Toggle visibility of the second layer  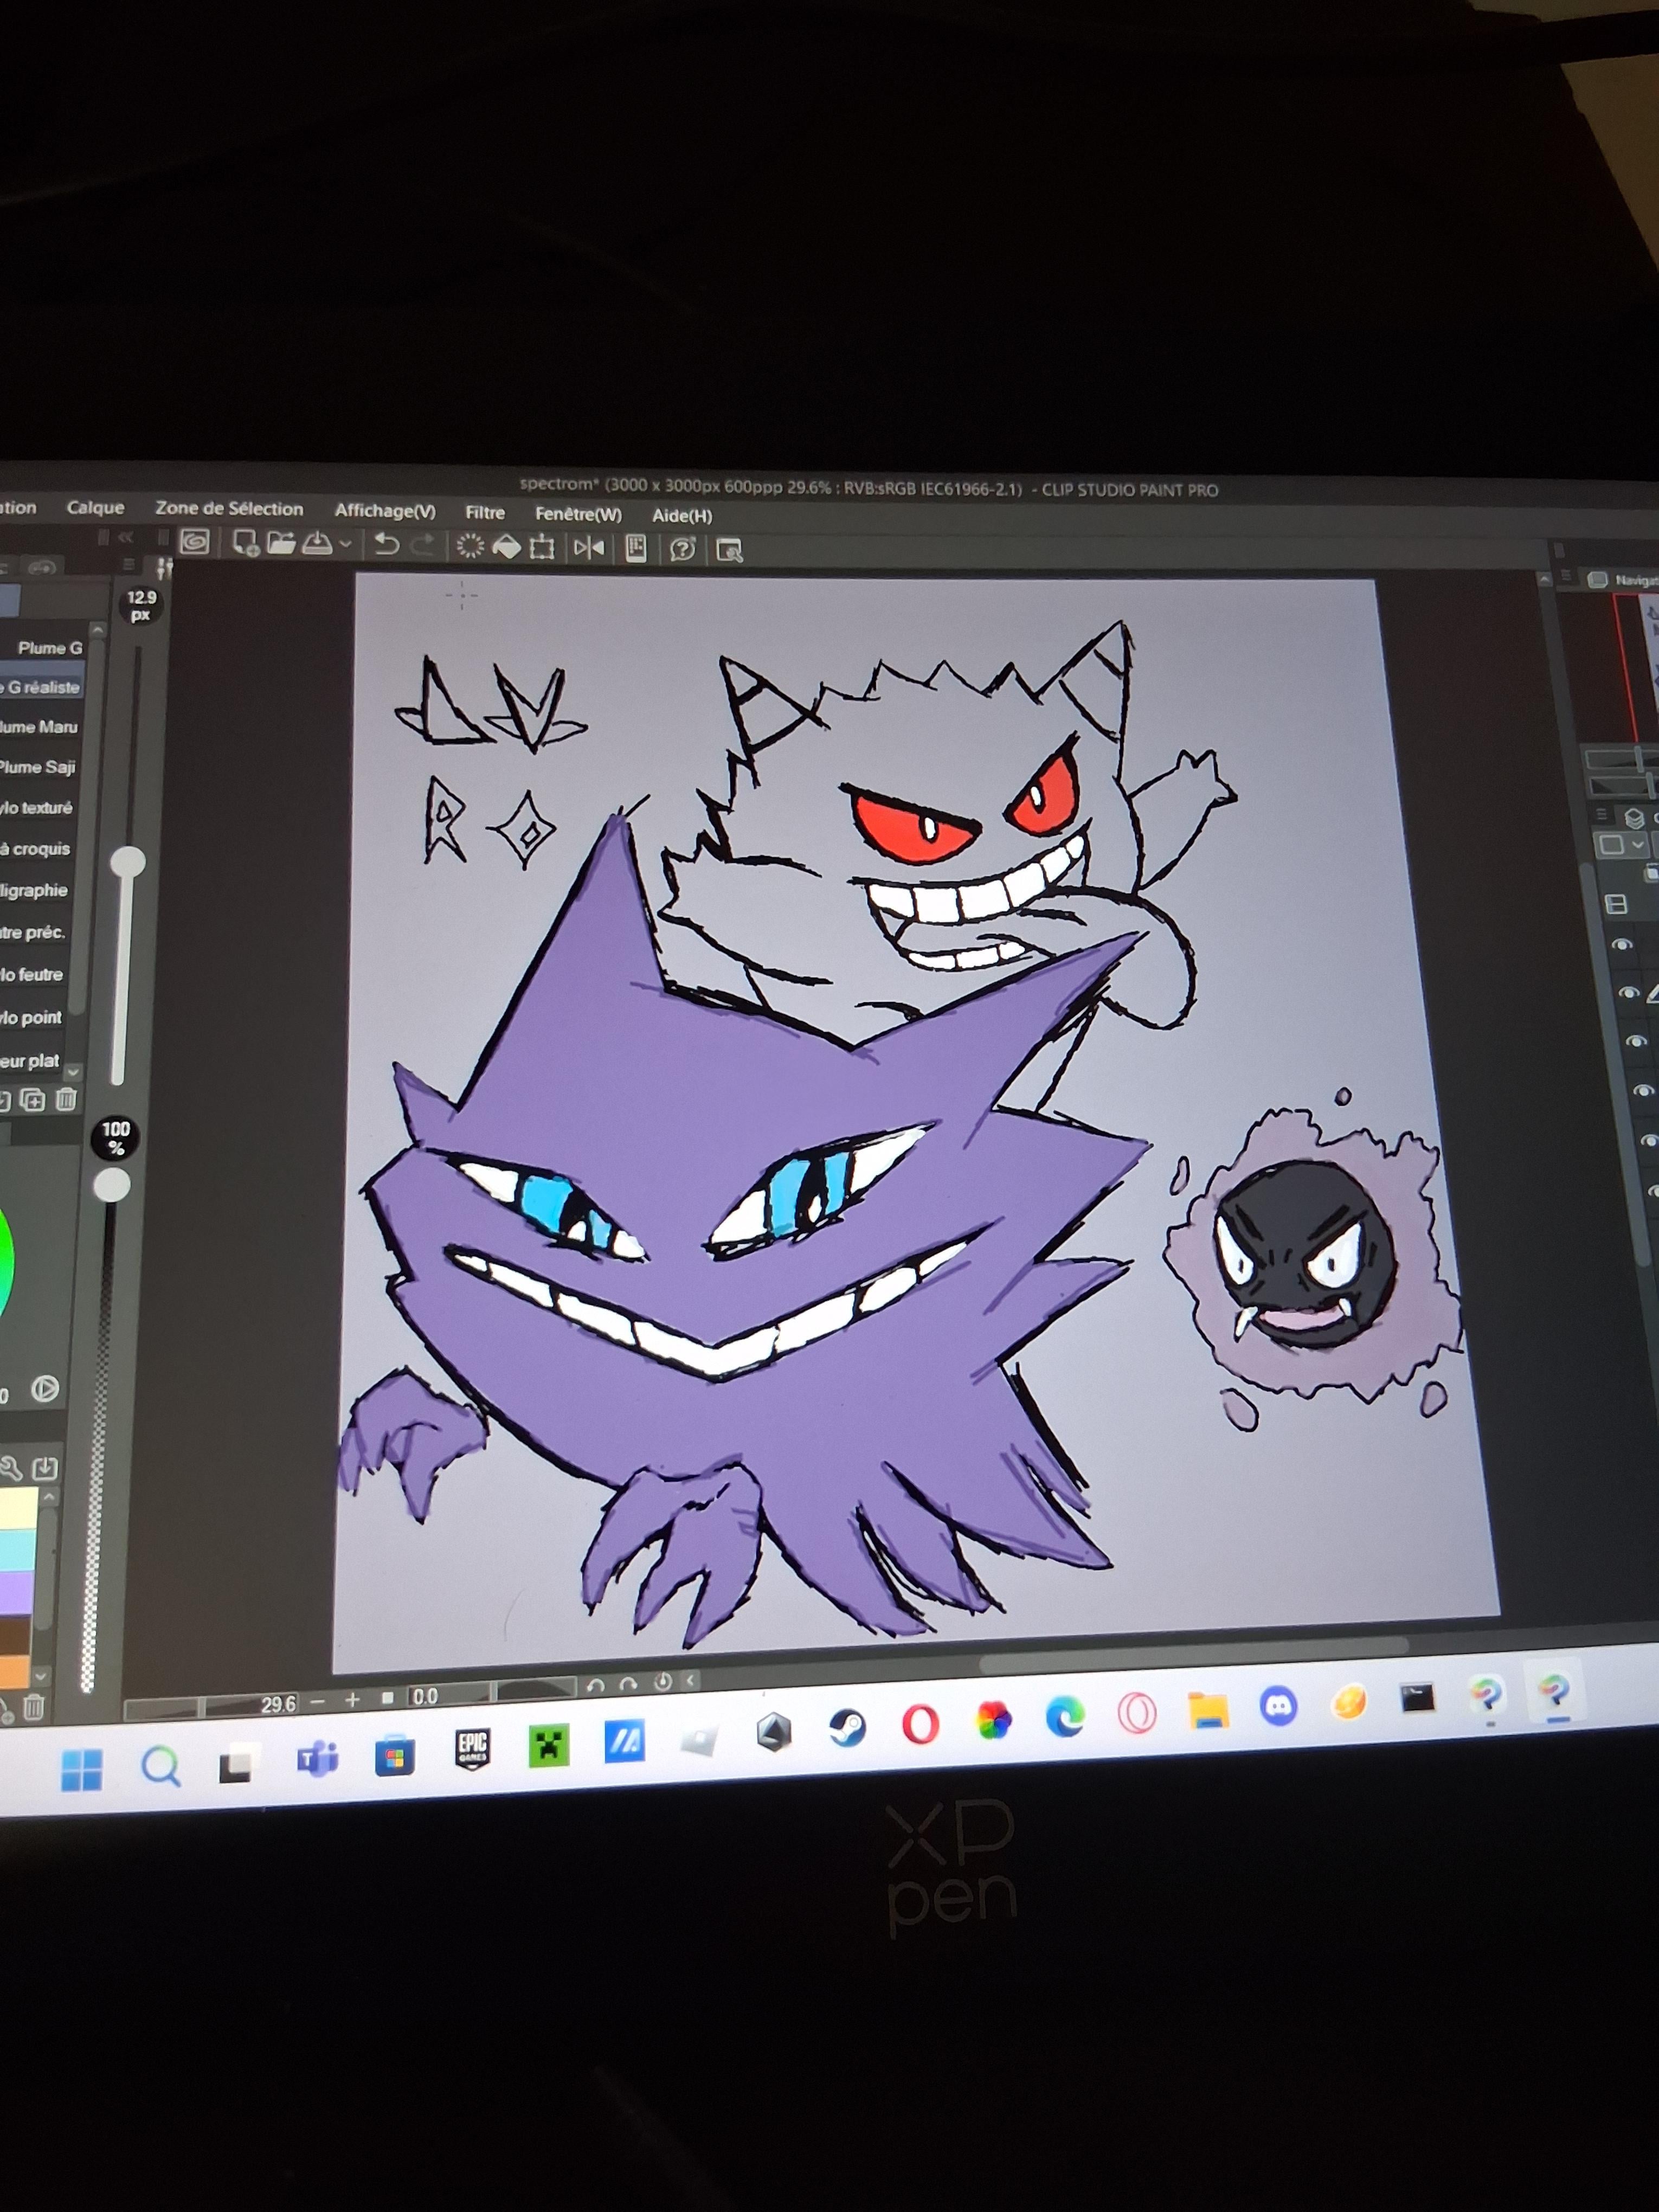point(1628,993)
